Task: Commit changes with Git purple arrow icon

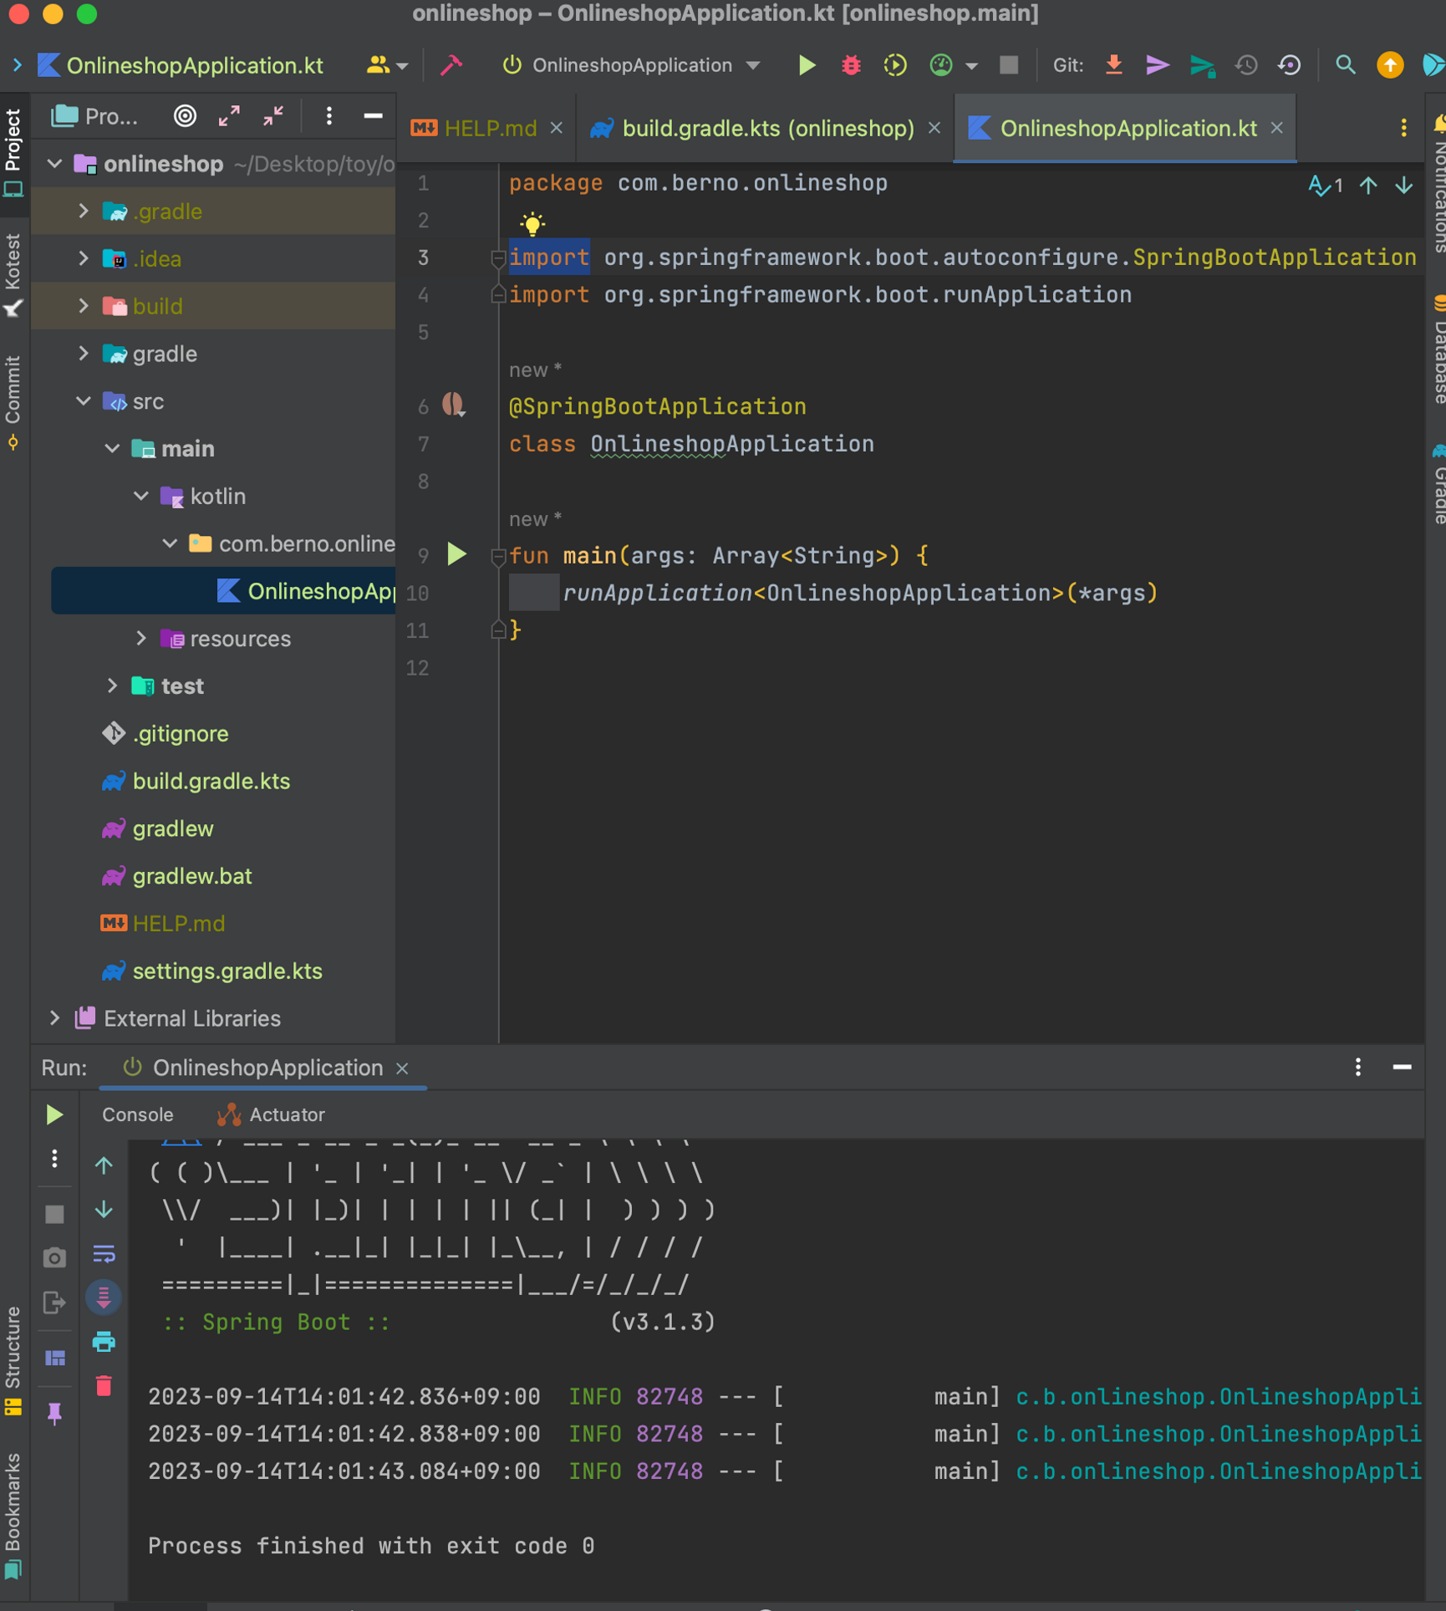Action: [1157, 65]
